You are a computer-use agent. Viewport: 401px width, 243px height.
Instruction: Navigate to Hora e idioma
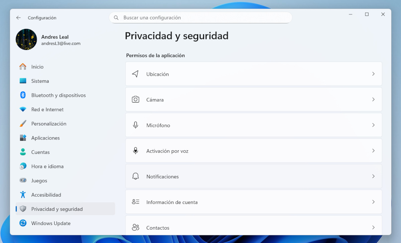[x=47, y=166]
